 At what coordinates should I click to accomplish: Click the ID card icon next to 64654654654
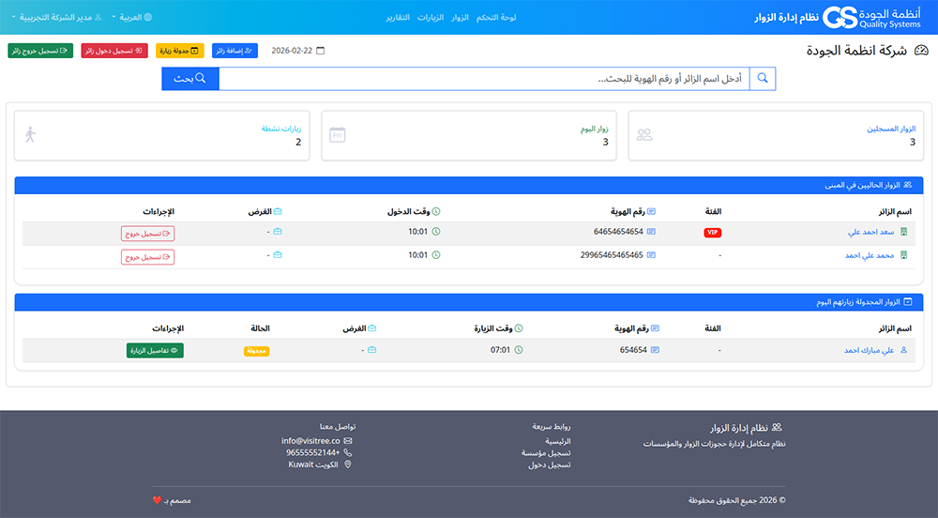652,232
